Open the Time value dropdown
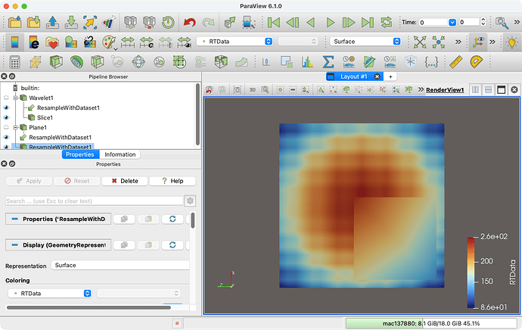 pos(452,22)
